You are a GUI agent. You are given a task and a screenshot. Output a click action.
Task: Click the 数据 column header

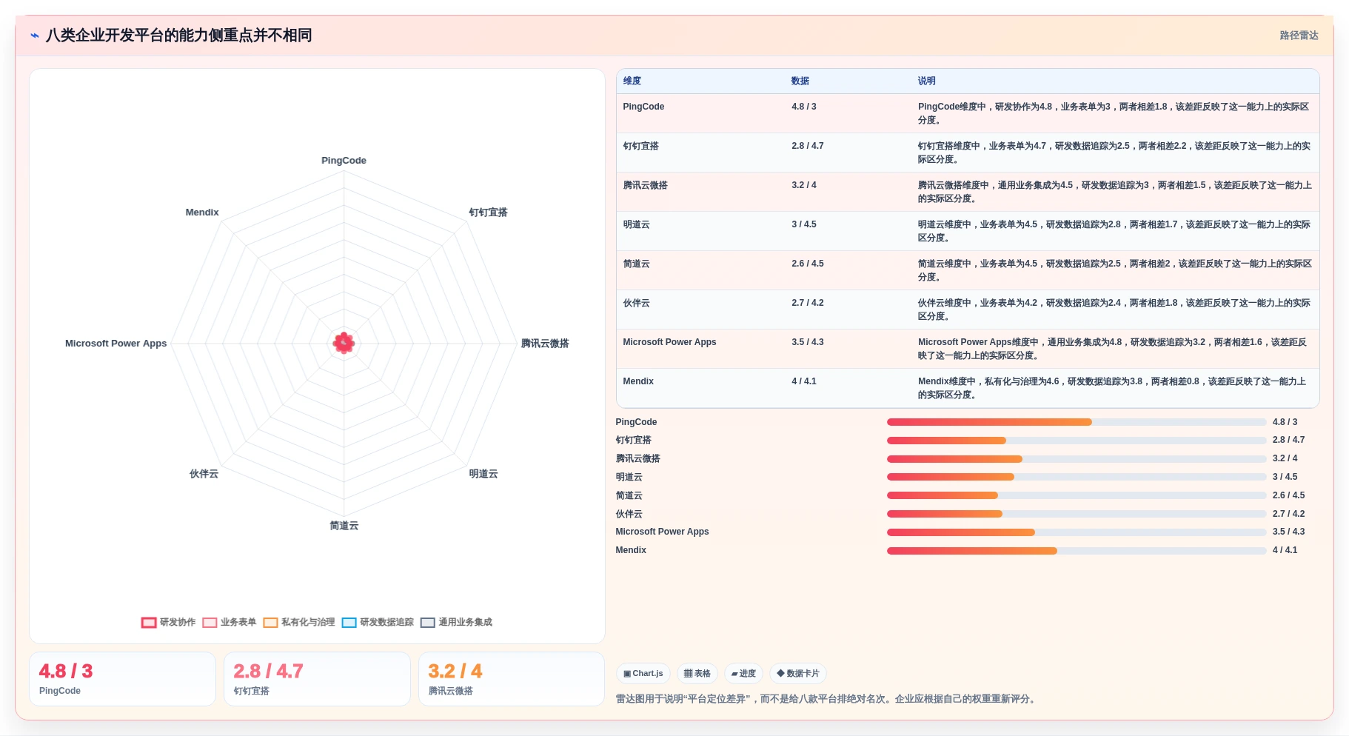click(800, 81)
